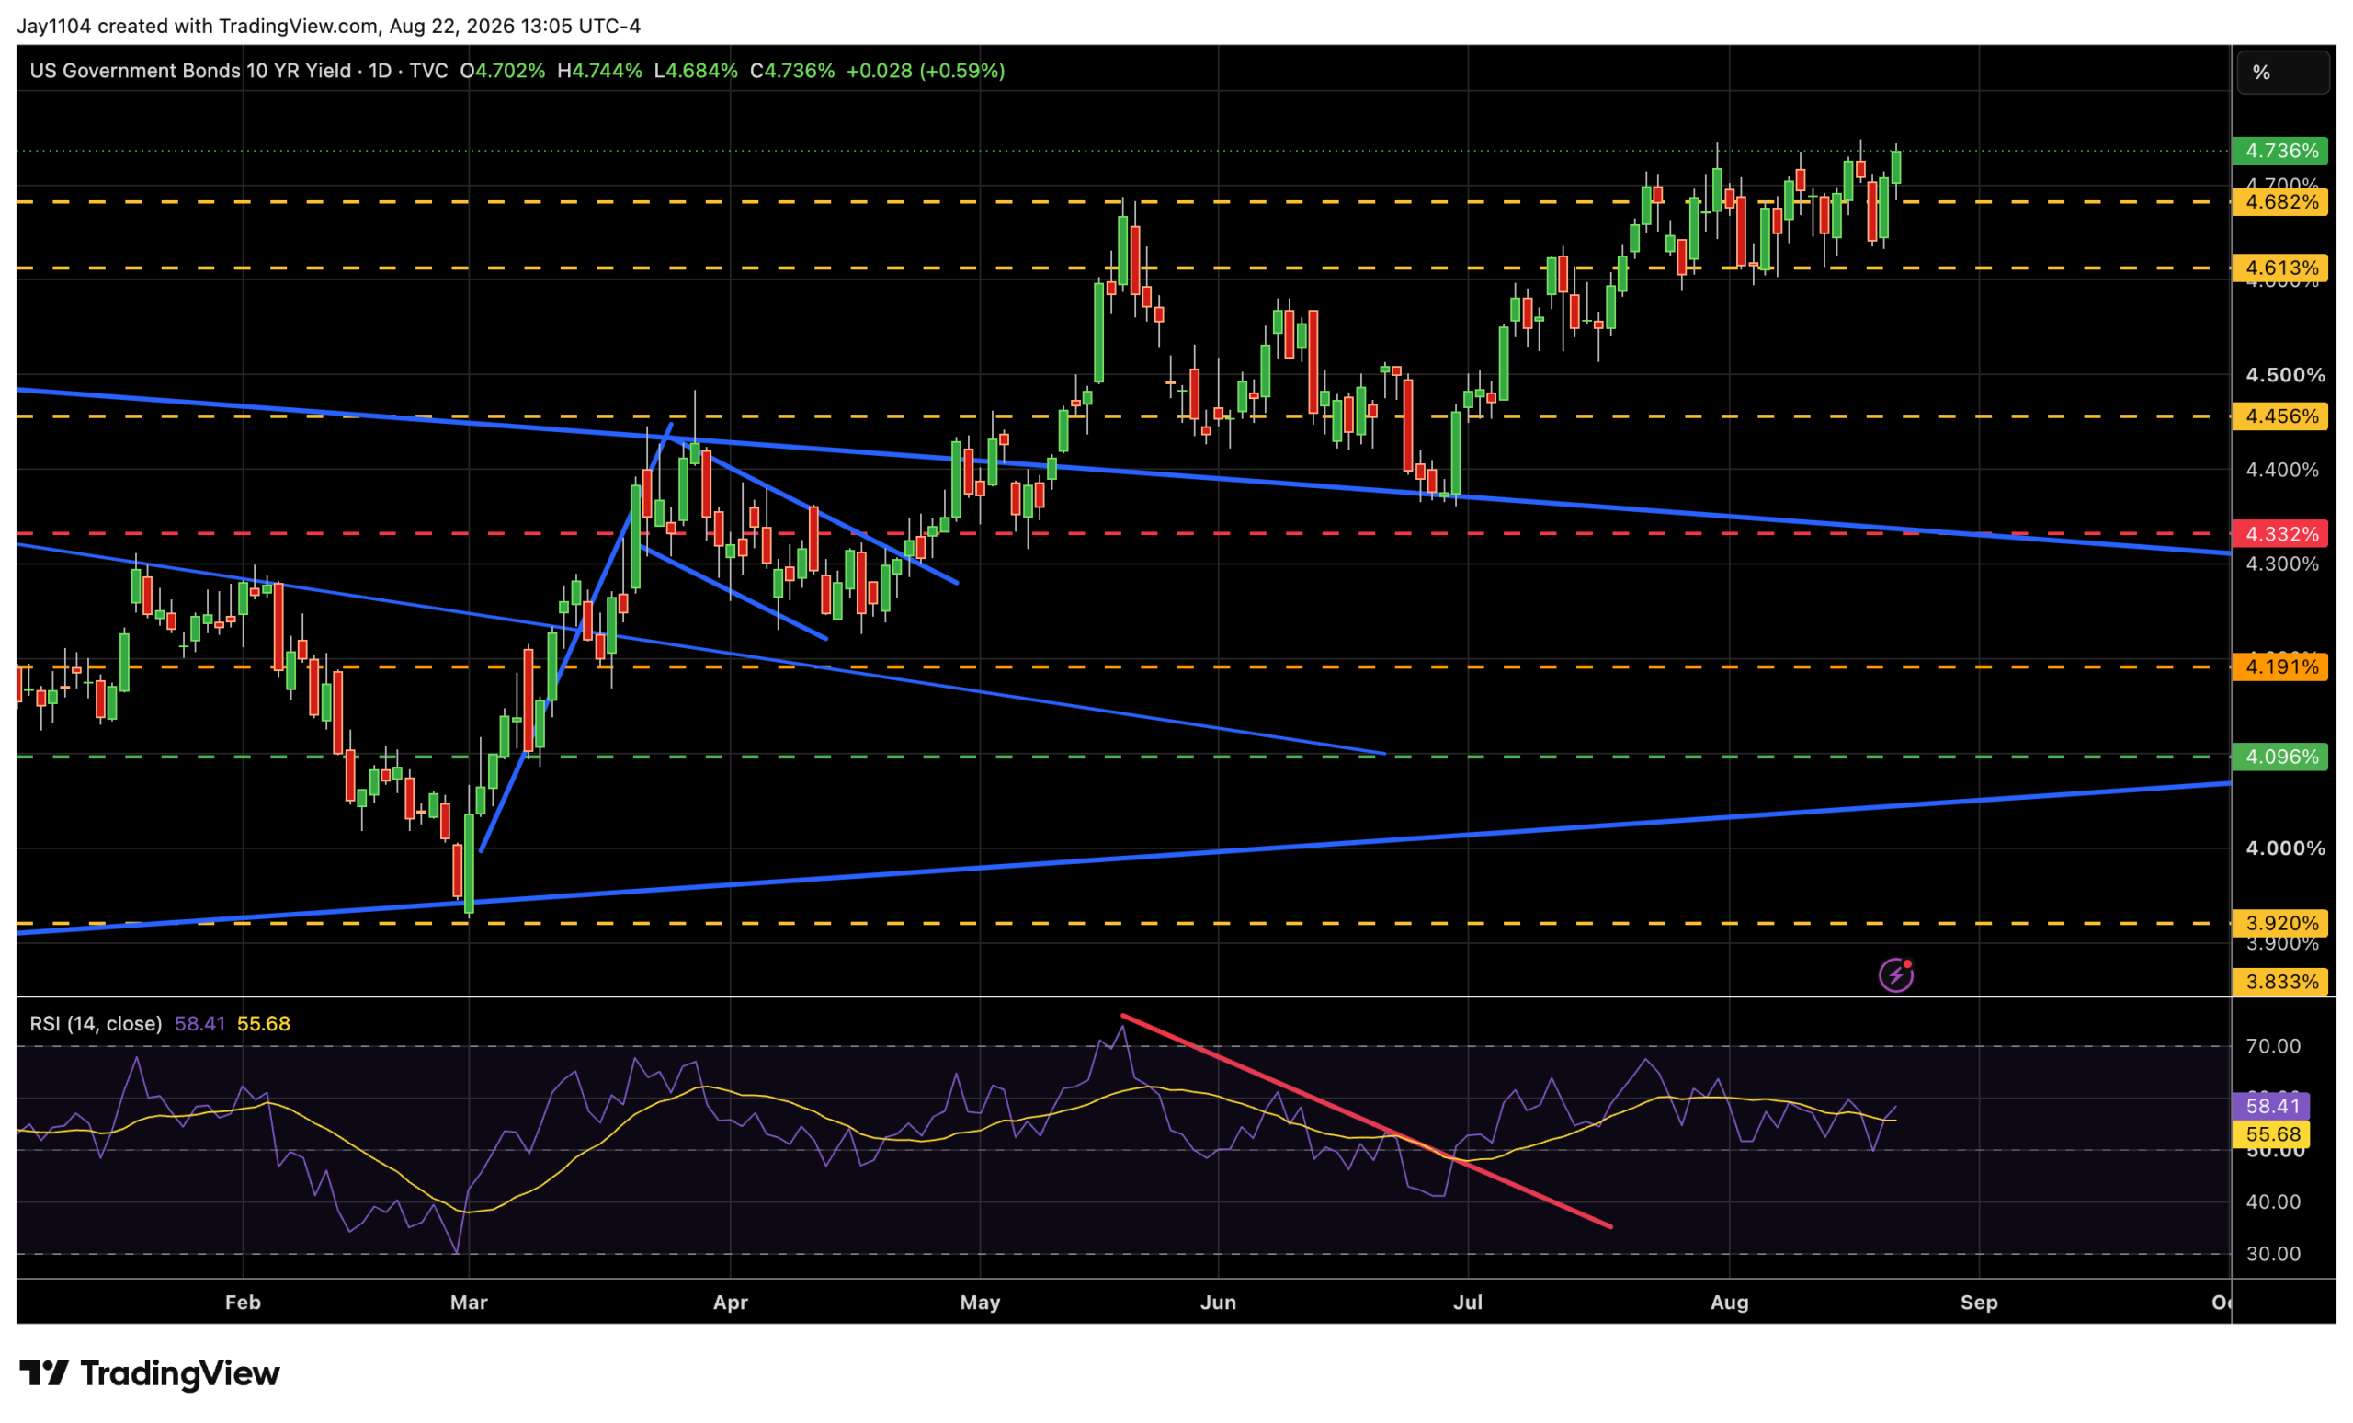Click the yellow 55.68 value in RSI legend
Viewport: 2353px width, 1423px height.
coord(264,1024)
